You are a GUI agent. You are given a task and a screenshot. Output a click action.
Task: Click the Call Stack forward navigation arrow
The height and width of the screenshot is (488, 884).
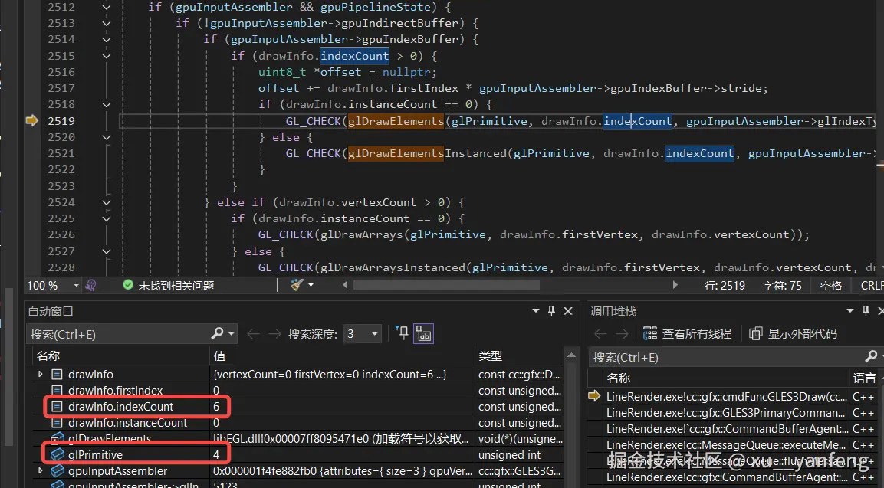pos(622,333)
